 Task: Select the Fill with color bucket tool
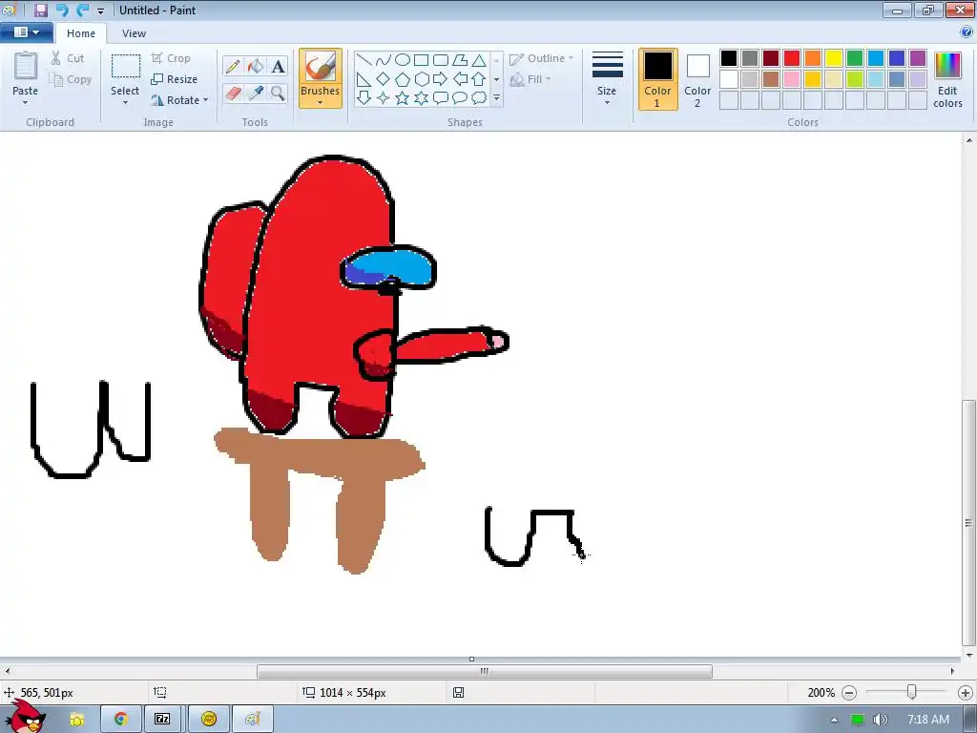256,66
